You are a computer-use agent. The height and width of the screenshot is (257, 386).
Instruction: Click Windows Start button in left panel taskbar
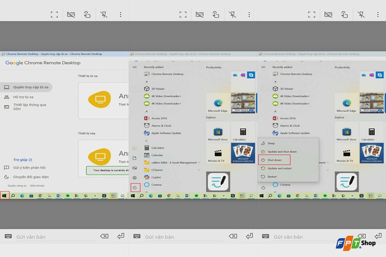pyautogui.click(x=4, y=196)
